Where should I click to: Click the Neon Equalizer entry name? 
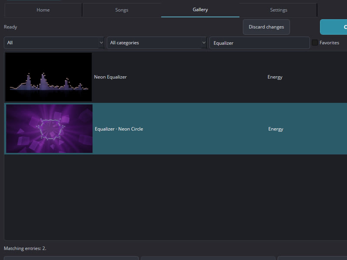tap(111, 77)
